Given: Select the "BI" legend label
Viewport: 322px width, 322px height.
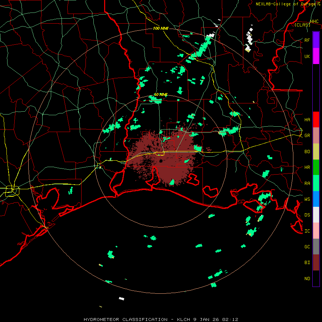Looking at the screenshot, I should 307,263.
